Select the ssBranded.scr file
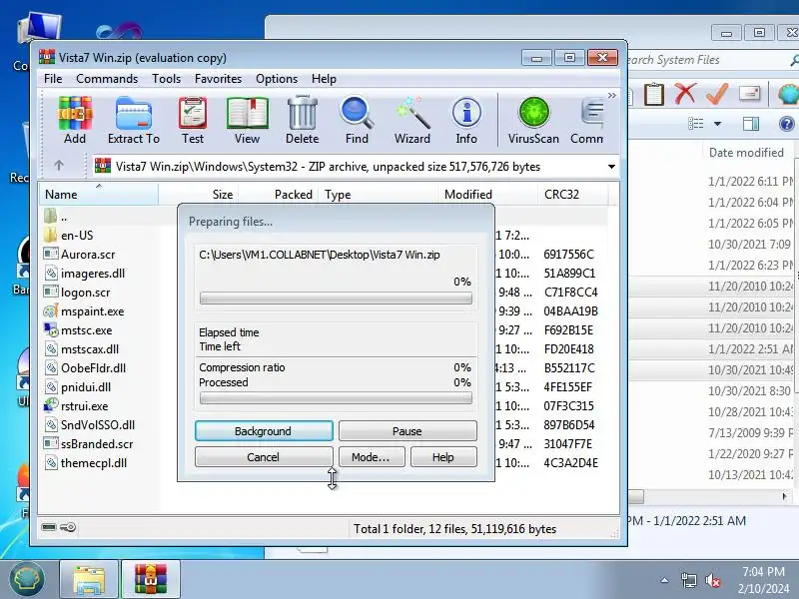The width and height of the screenshot is (799, 599). 89,444
